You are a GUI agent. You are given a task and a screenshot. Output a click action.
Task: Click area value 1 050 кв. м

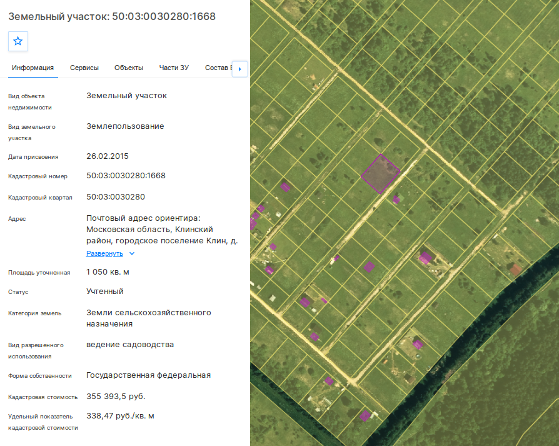(108, 272)
